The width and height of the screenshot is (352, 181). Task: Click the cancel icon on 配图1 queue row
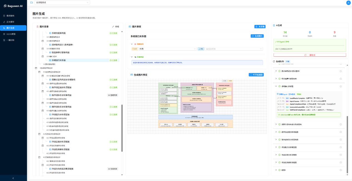(341, 170)
